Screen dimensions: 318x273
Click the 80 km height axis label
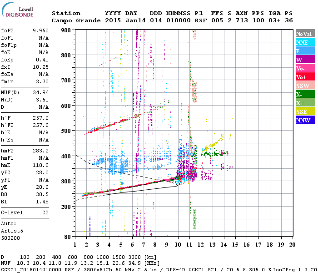[x=68, y=237]
